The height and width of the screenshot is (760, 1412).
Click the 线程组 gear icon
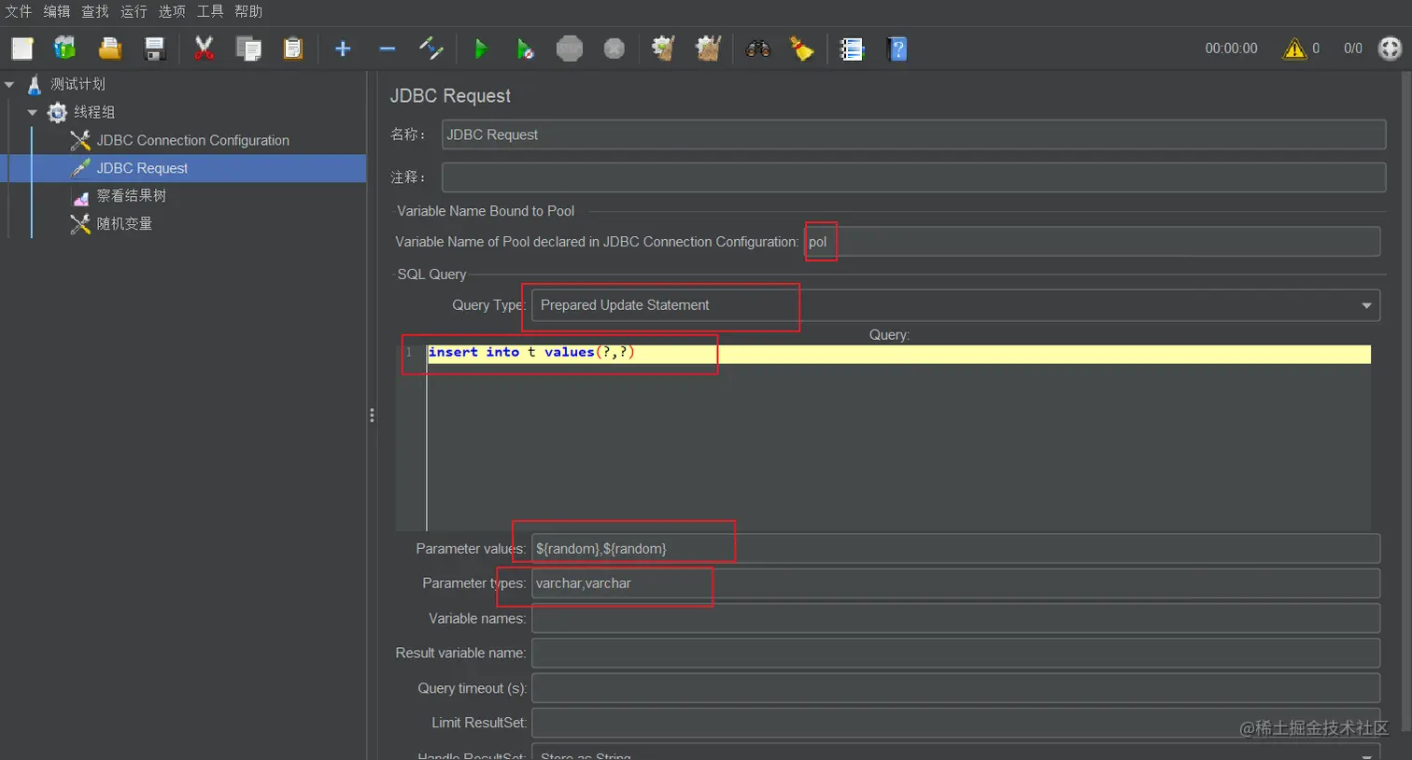(x=58, y=112)
